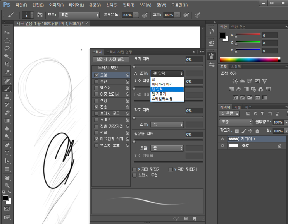Image resolution: width=288 pixels, height=224 pixels.
Task: Select the Type (T) tool
Action: click(x=7, y=153)
